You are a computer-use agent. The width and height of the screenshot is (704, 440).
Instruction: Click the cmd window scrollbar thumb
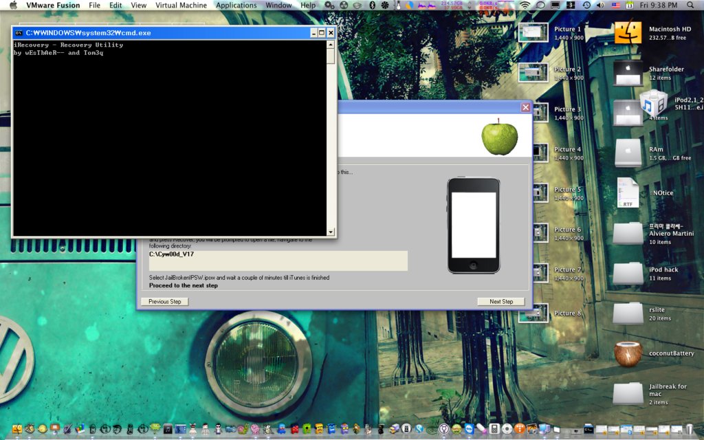click(x=331, y=56)
